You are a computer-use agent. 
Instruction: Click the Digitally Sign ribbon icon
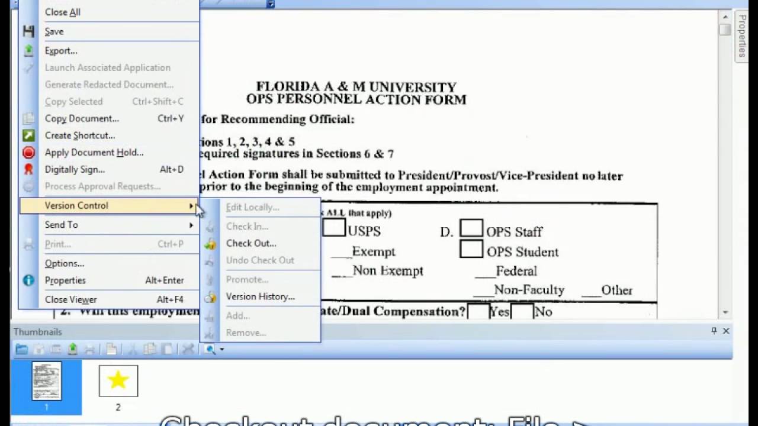(28, 169)
